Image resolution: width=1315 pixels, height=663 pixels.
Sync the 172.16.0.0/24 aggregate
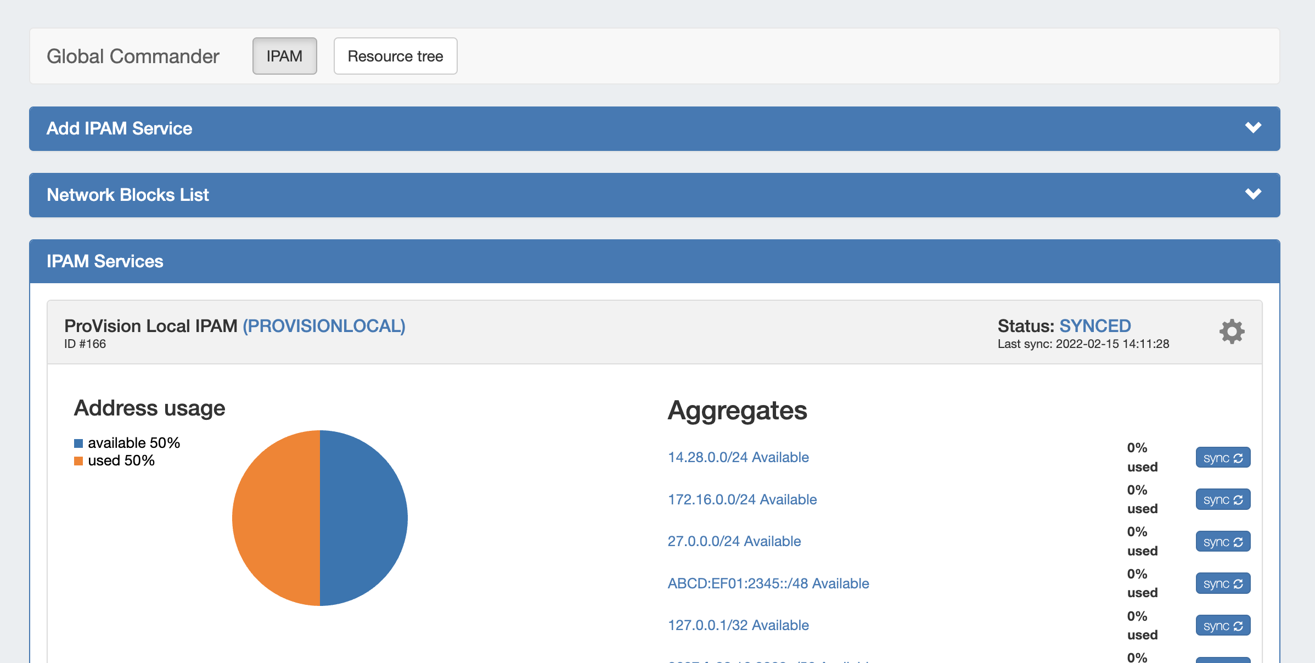click(x=1222, y=500)
